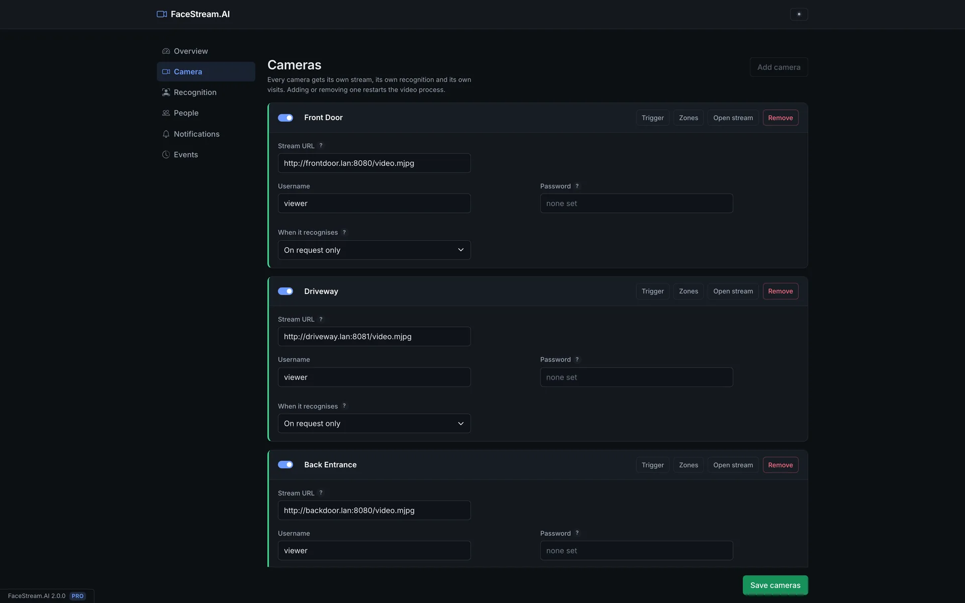Click the Cameras page heading
The image size is (965, 603).
pyautogui.click(x=294, y=65)
